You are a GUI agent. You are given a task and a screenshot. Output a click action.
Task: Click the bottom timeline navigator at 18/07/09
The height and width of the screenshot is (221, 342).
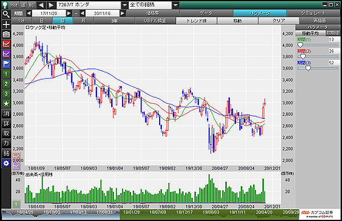tap(157, 212)
